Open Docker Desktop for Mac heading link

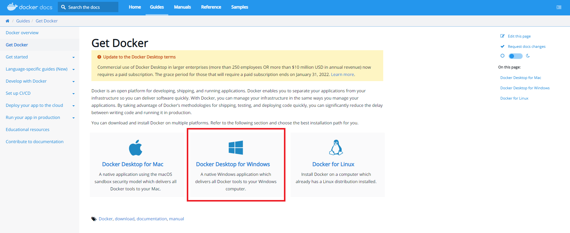point(133,164)
